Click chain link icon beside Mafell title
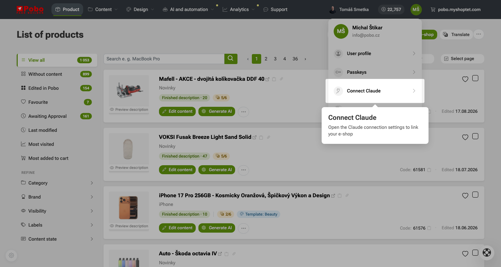The height and width of the screenshot is (267, 501). click(282, 79)
